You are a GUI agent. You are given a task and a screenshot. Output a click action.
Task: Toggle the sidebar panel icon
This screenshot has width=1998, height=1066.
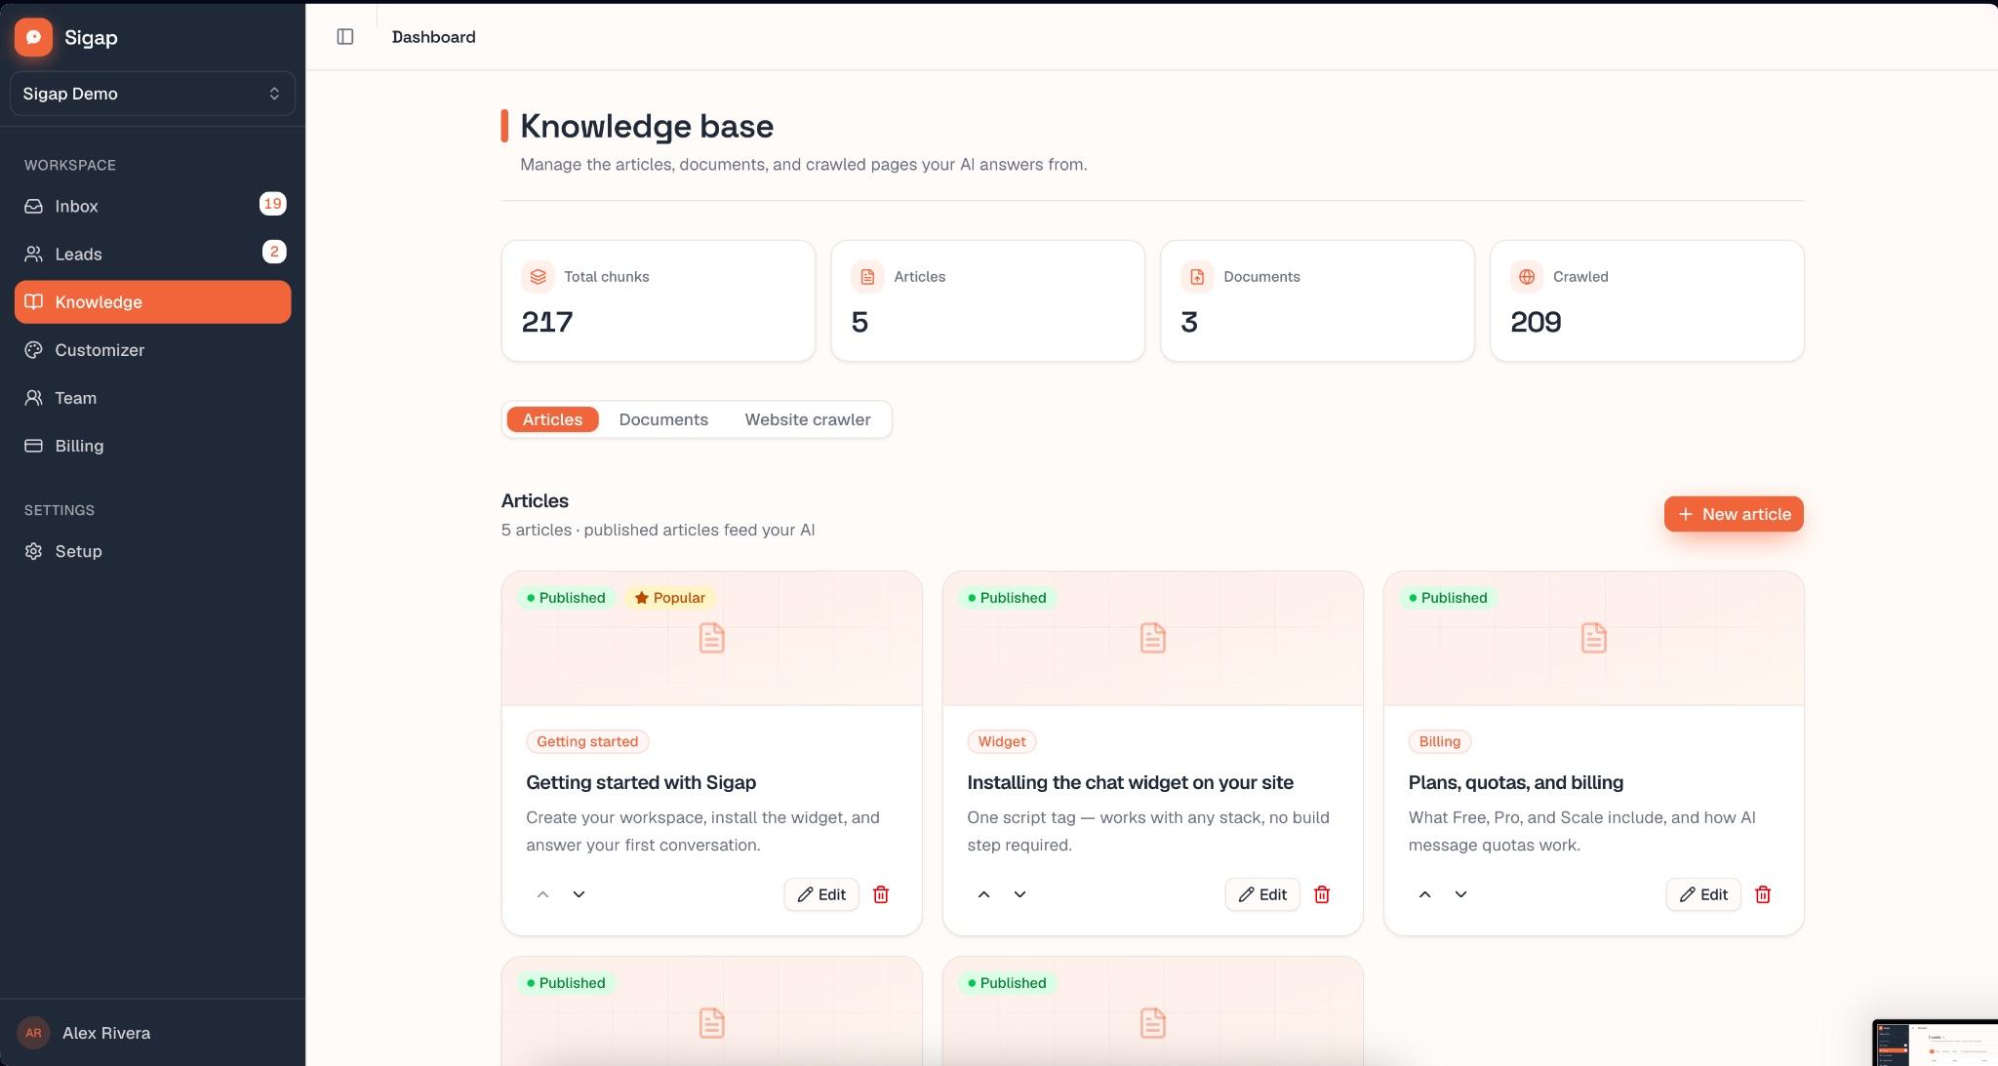344,37
